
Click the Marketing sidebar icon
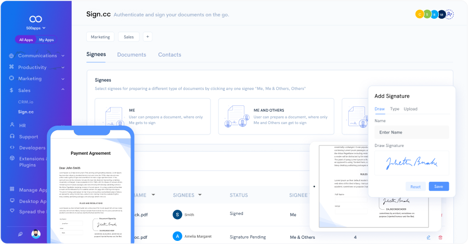11,78
